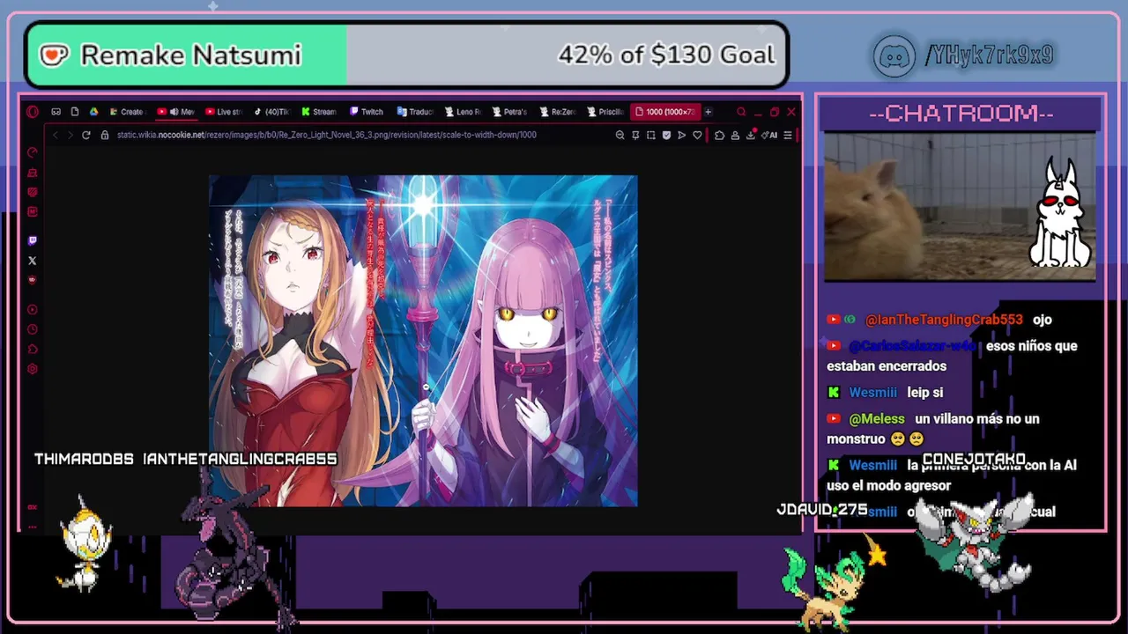The image size is (1128, 634).
Task: Open the profile account icon
Action: tap(735, 135)
